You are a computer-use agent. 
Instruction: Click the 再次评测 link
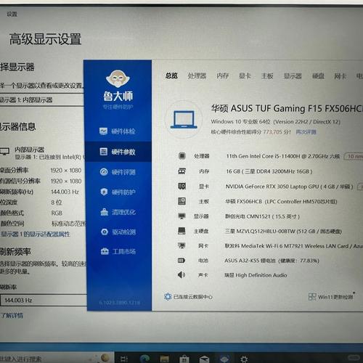(x=306, y=132)
